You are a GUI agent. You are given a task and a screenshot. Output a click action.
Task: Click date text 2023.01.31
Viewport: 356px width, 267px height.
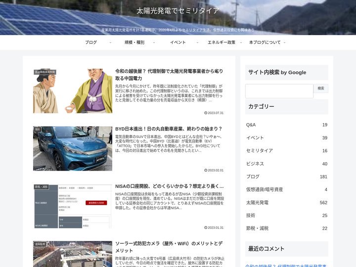point(216,227)
